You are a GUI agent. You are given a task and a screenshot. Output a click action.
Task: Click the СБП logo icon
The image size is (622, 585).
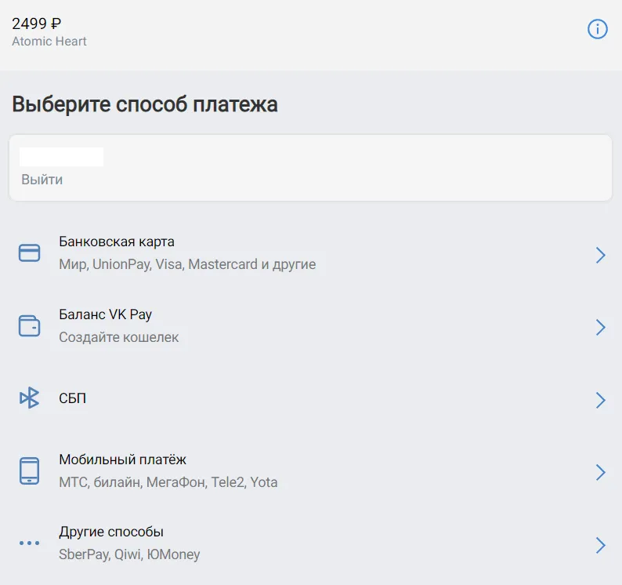(x=29, y=398)
